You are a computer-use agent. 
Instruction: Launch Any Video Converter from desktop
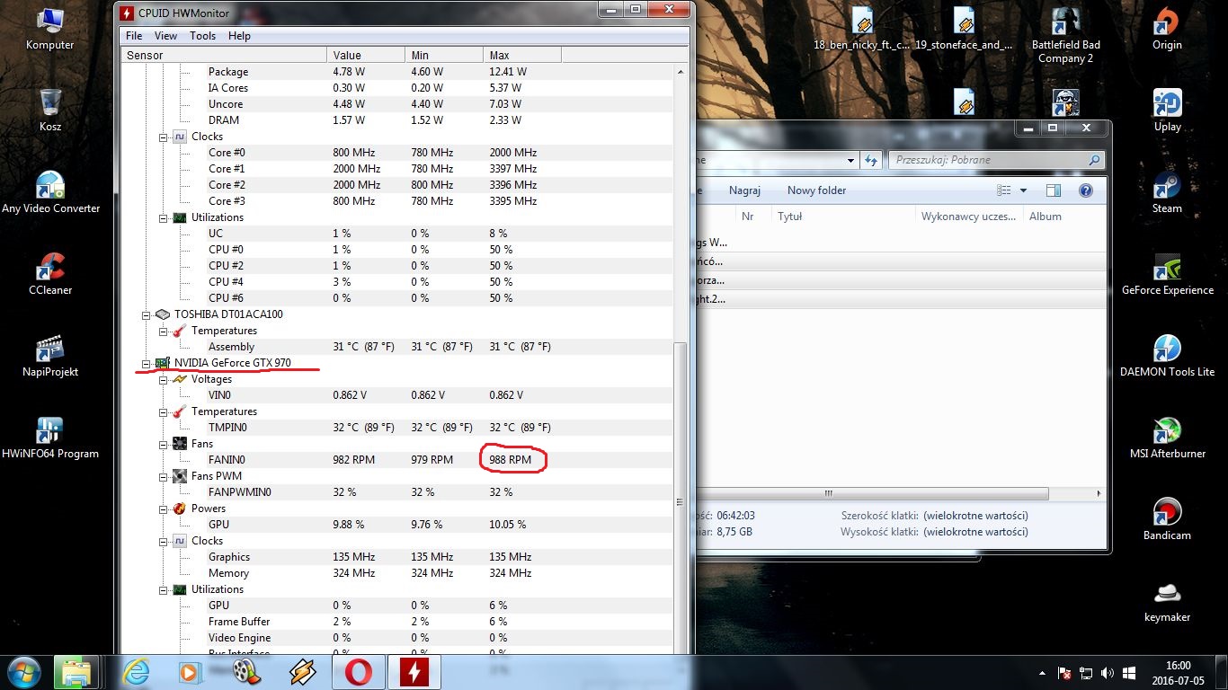[50, 192]
